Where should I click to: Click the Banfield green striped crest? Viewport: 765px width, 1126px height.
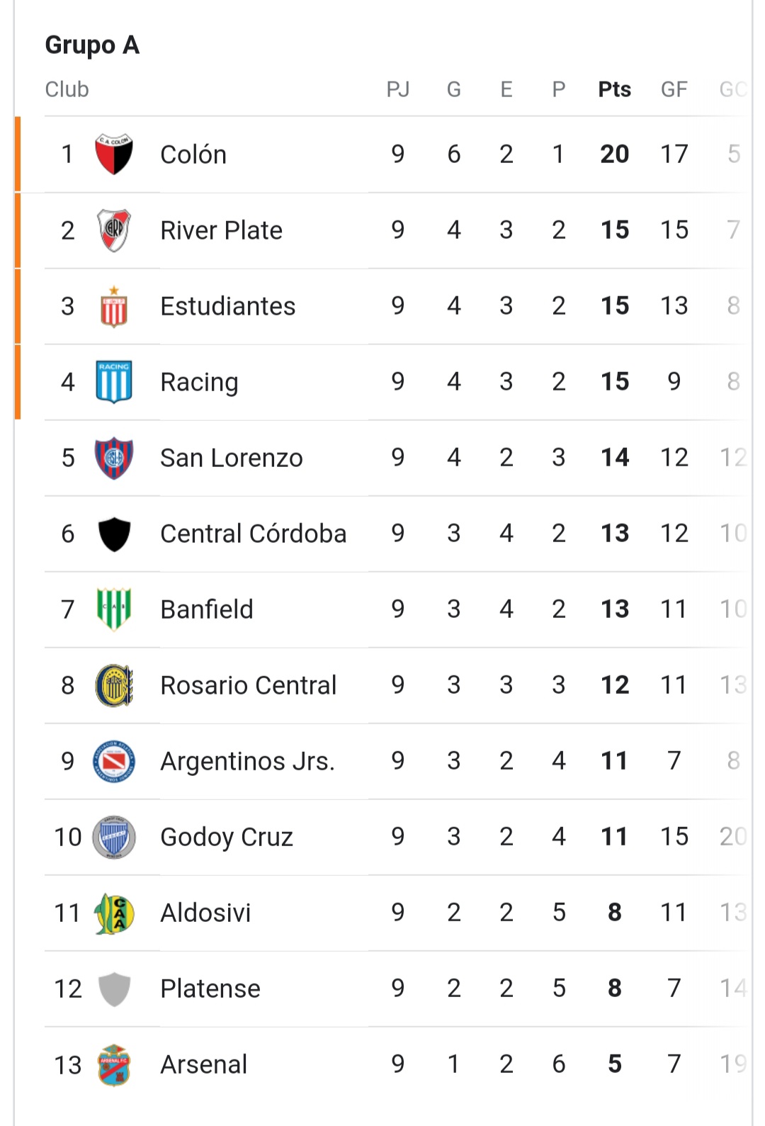tap(114, 609)
